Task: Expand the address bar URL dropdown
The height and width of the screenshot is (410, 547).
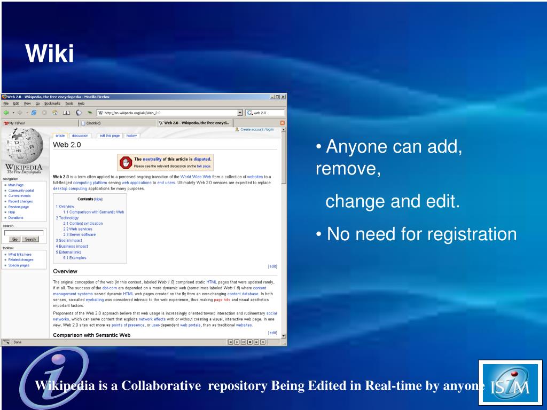Action: point(240,113)
